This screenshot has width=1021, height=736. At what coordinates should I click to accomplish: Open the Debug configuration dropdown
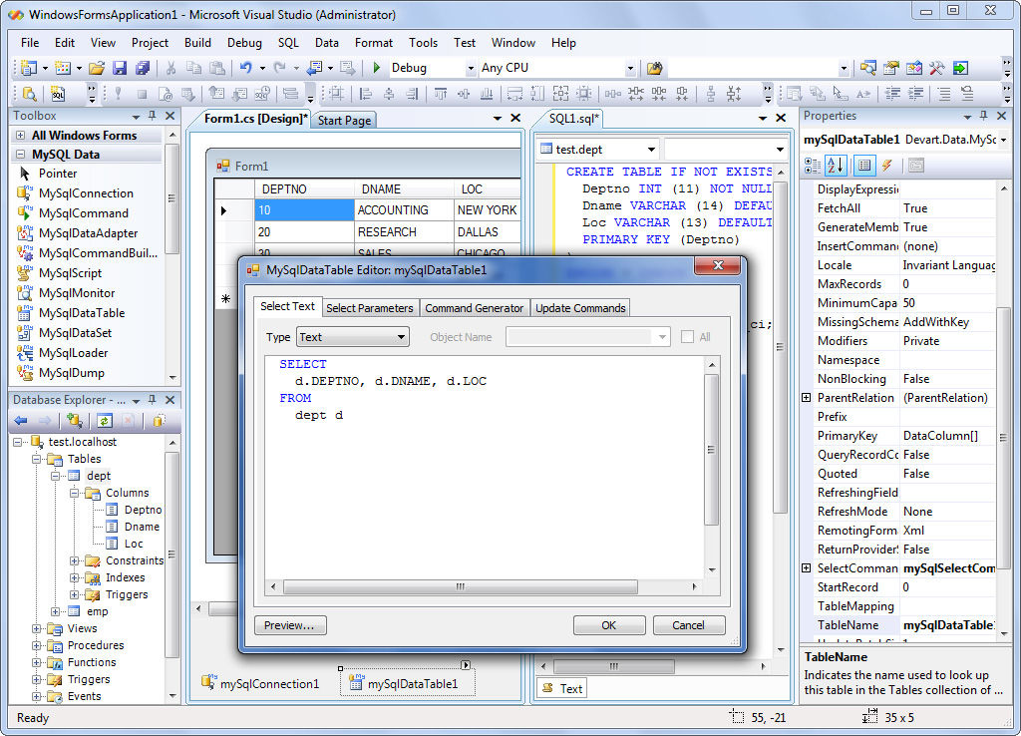(471, 68)
